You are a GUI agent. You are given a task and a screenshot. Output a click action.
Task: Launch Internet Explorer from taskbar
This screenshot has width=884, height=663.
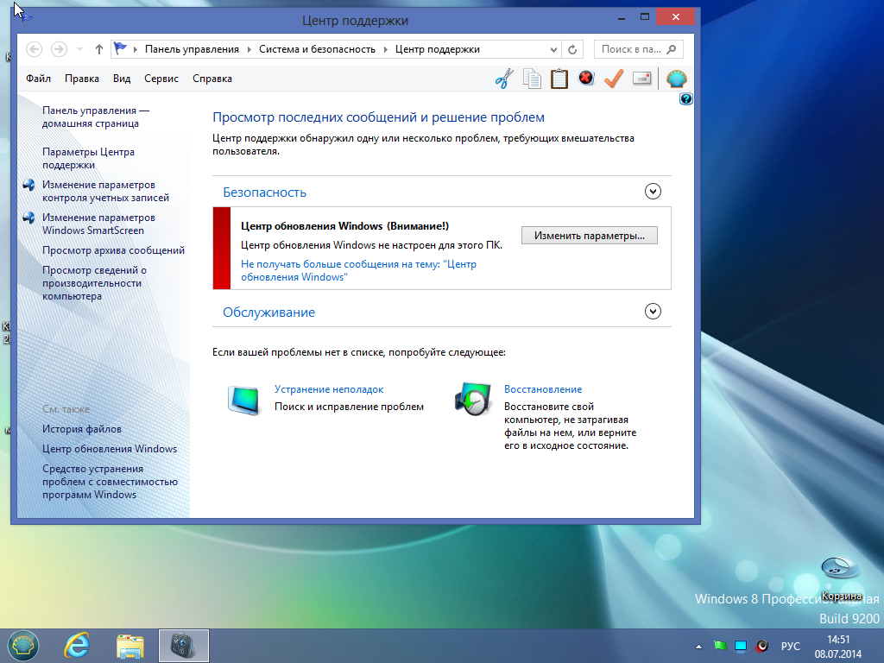[x=77, y=646]
